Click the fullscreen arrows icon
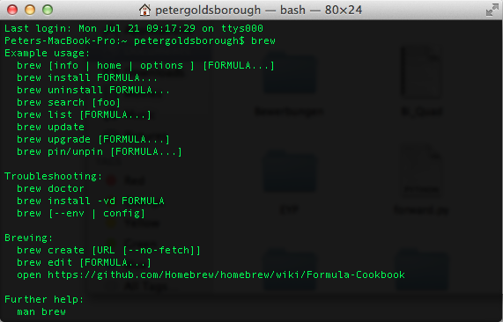503x322 pixels. tap(492, 10)
